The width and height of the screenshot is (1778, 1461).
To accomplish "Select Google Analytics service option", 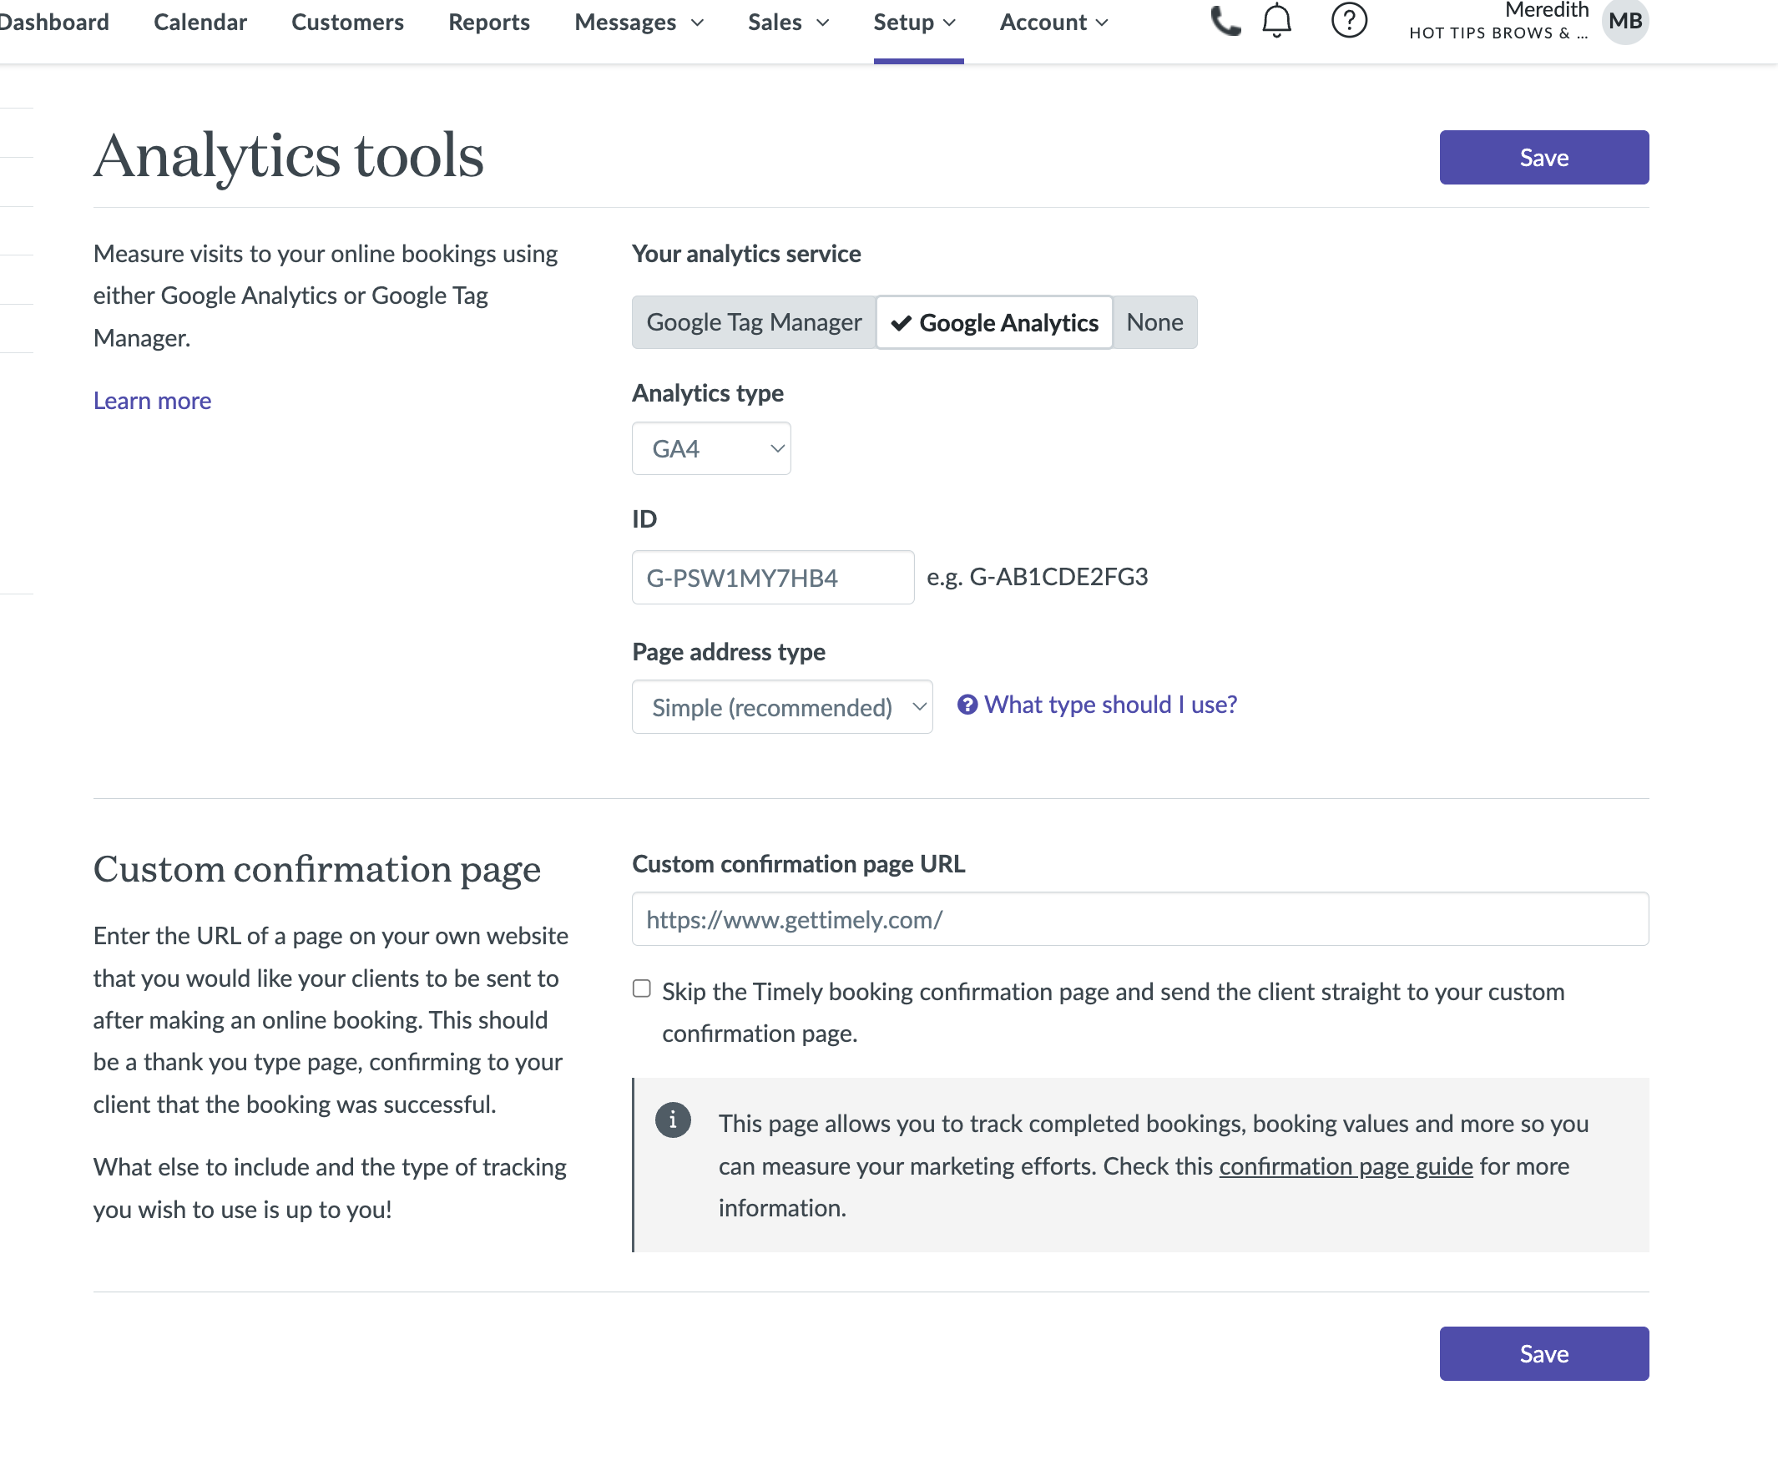I will pos(994,322).
